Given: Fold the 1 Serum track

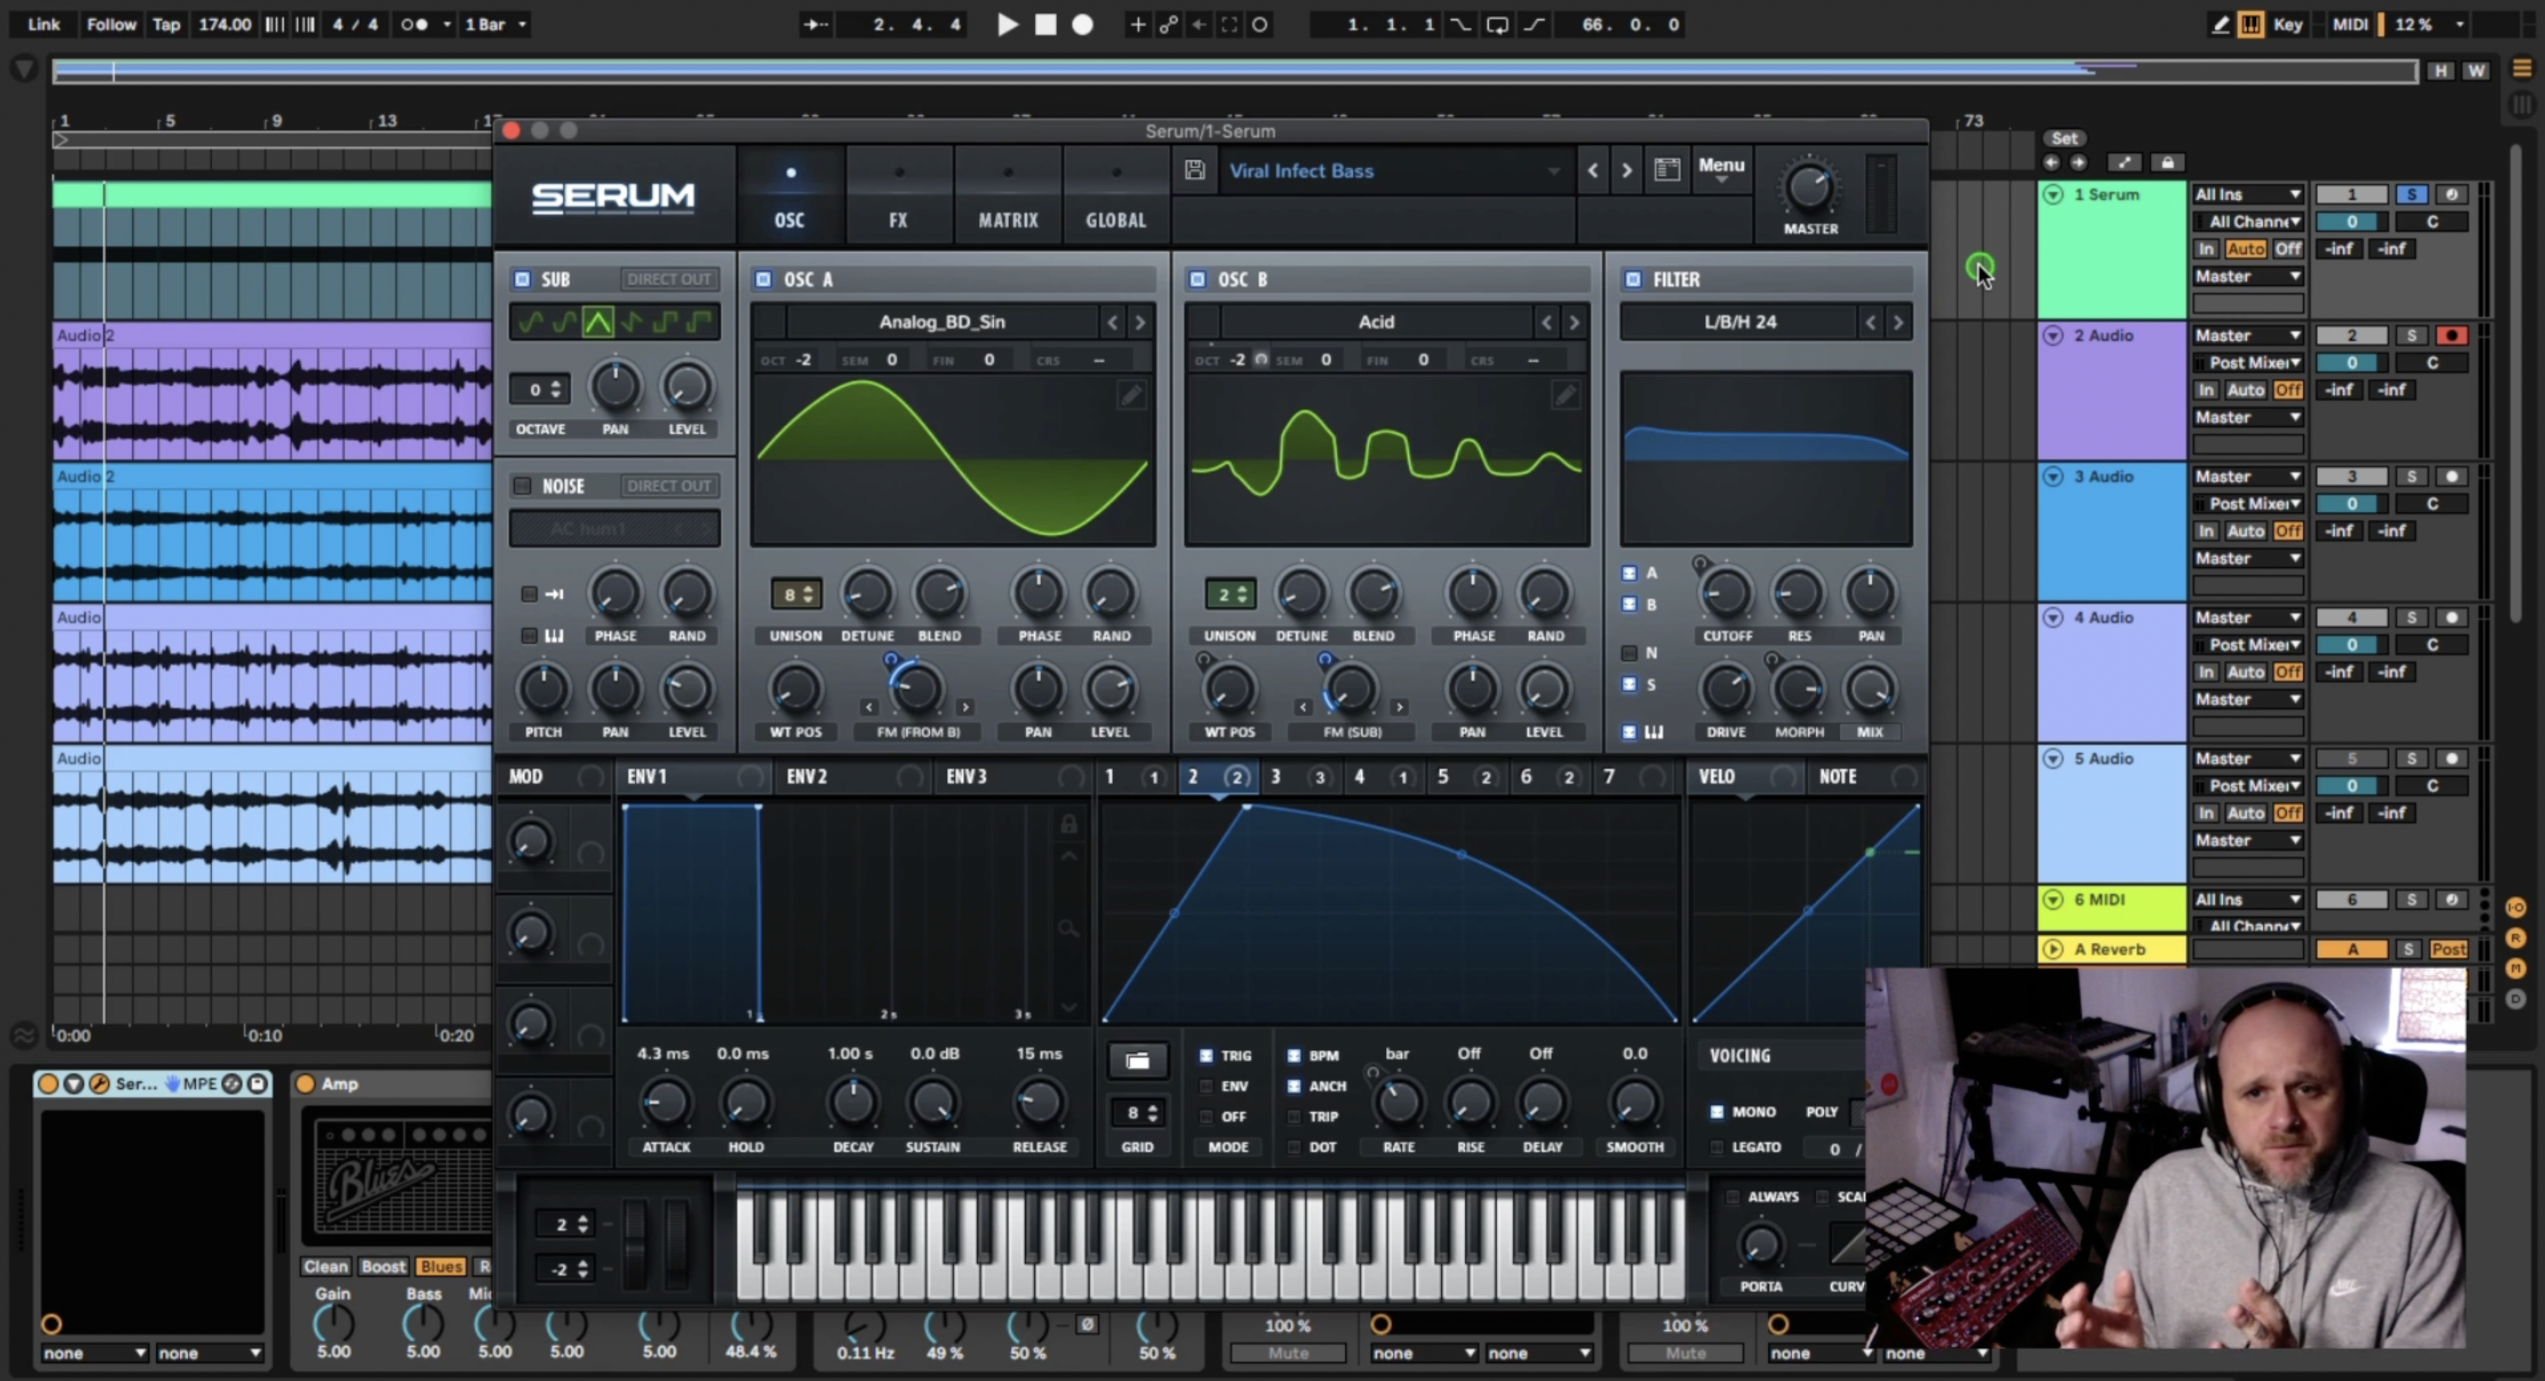Looking at the screenshot, I should [x=2053, y=195].
